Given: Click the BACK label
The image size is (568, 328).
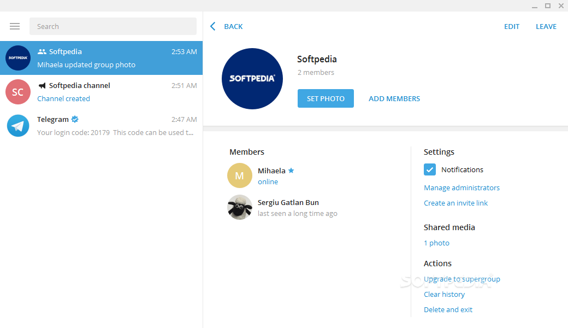Looking at the screenshot, I should click(x=233, y=26).
